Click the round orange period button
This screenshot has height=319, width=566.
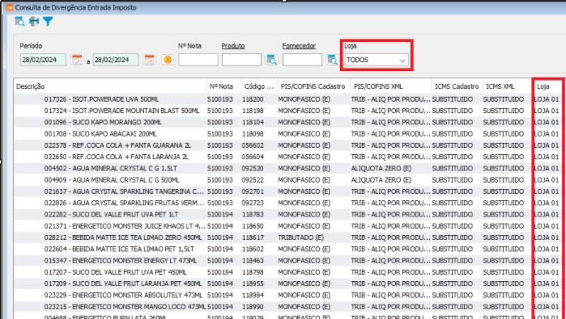point(168,60)
